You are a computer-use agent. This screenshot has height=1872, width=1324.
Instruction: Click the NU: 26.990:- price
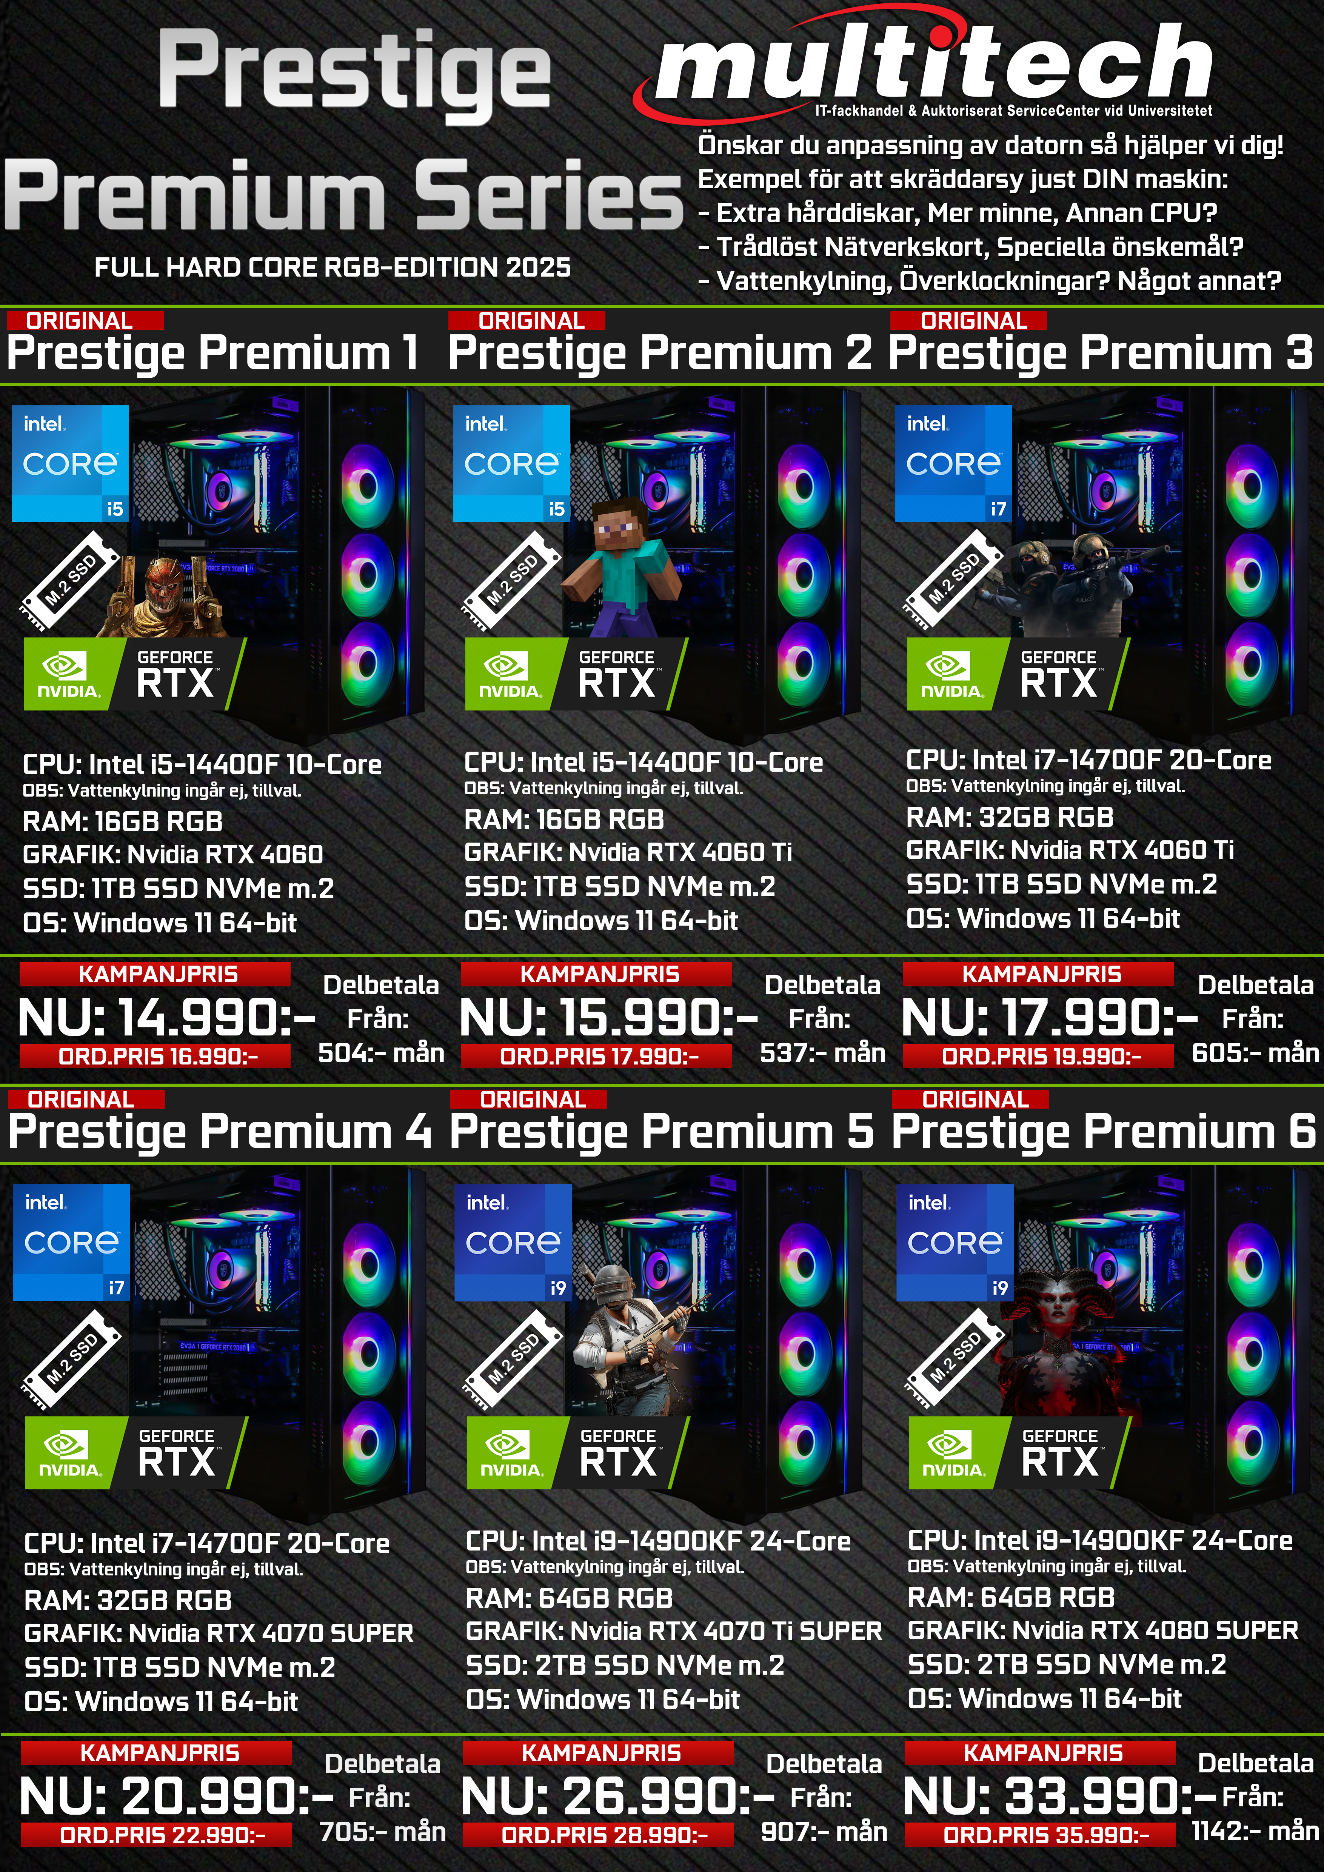(x=617, y=1795)
